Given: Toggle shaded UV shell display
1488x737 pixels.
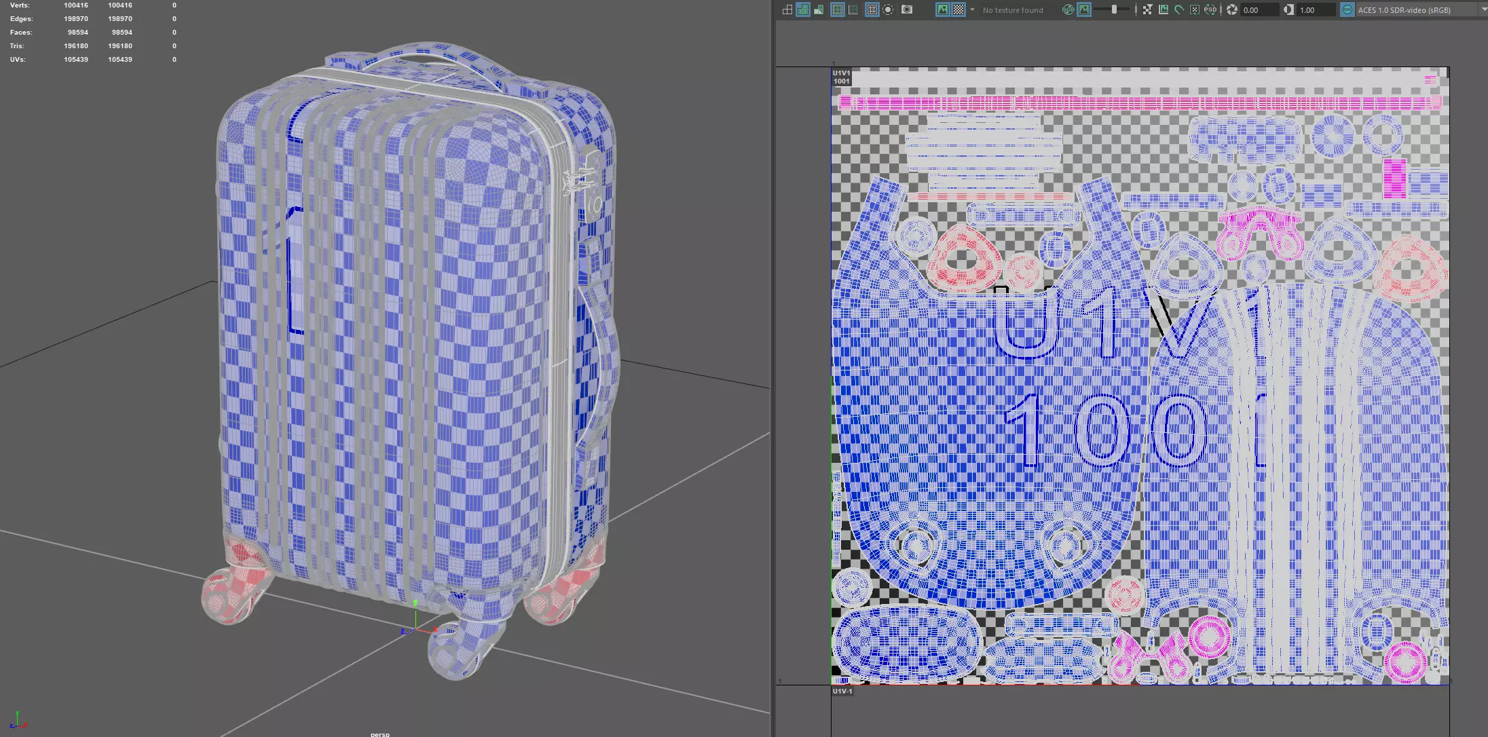Looking at the screenshot, I should pyautogui.click(x=803, y=10).
